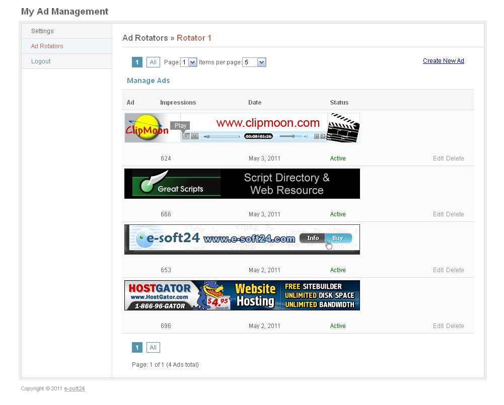Click Logout in the sidebar
504x405 pixels.
click(x=41, y=61)
